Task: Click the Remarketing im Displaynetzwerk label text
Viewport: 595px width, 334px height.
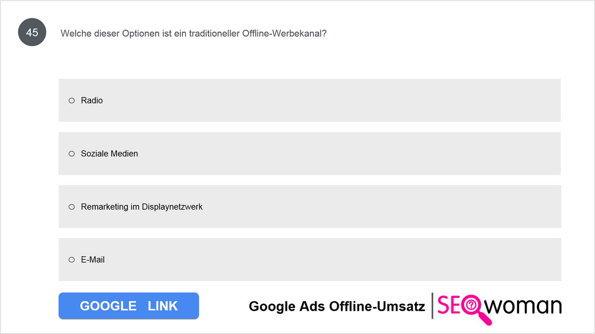Action: (x=142, y=207)
